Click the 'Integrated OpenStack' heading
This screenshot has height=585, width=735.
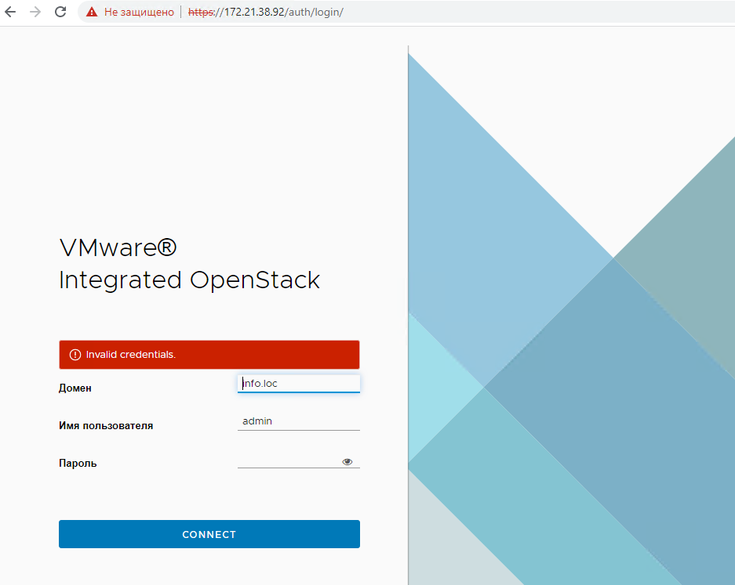pyautogui.click(x=189, y=280)
